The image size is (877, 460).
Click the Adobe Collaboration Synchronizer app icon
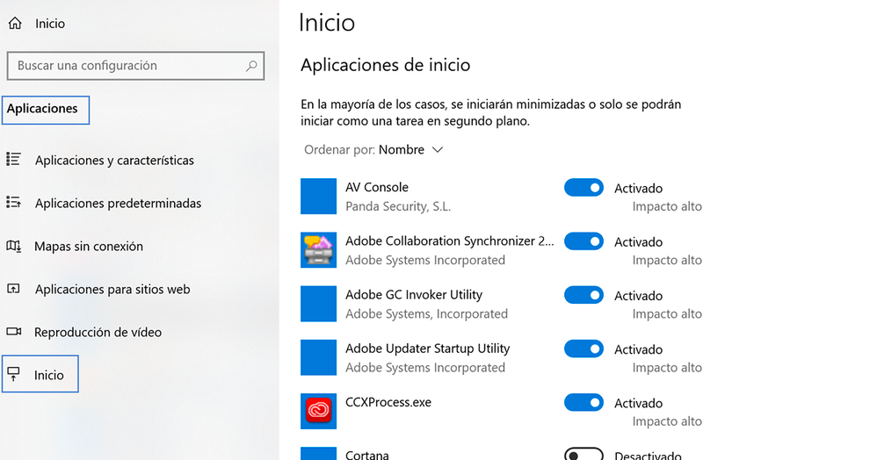(318, 250)
